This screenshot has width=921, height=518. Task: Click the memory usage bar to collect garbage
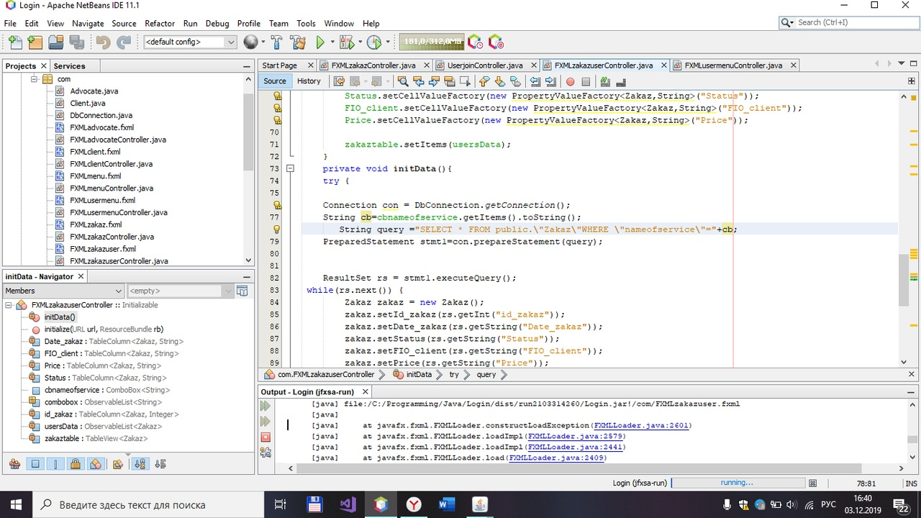[x=431, y=42]
